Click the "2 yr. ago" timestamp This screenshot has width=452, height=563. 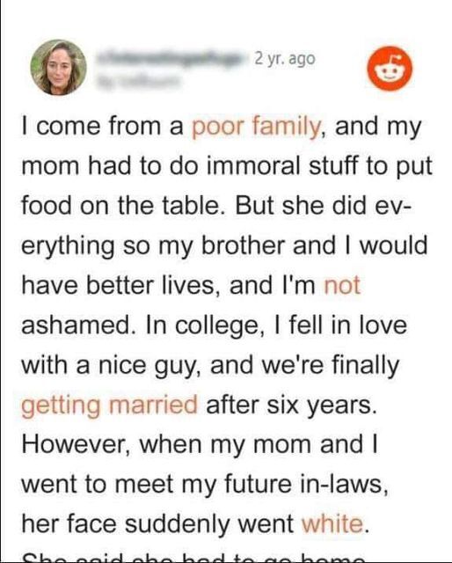click(284, 59)
